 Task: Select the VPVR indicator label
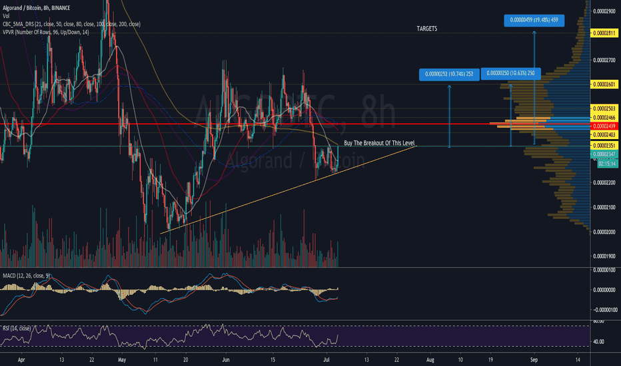coord(45,32)
